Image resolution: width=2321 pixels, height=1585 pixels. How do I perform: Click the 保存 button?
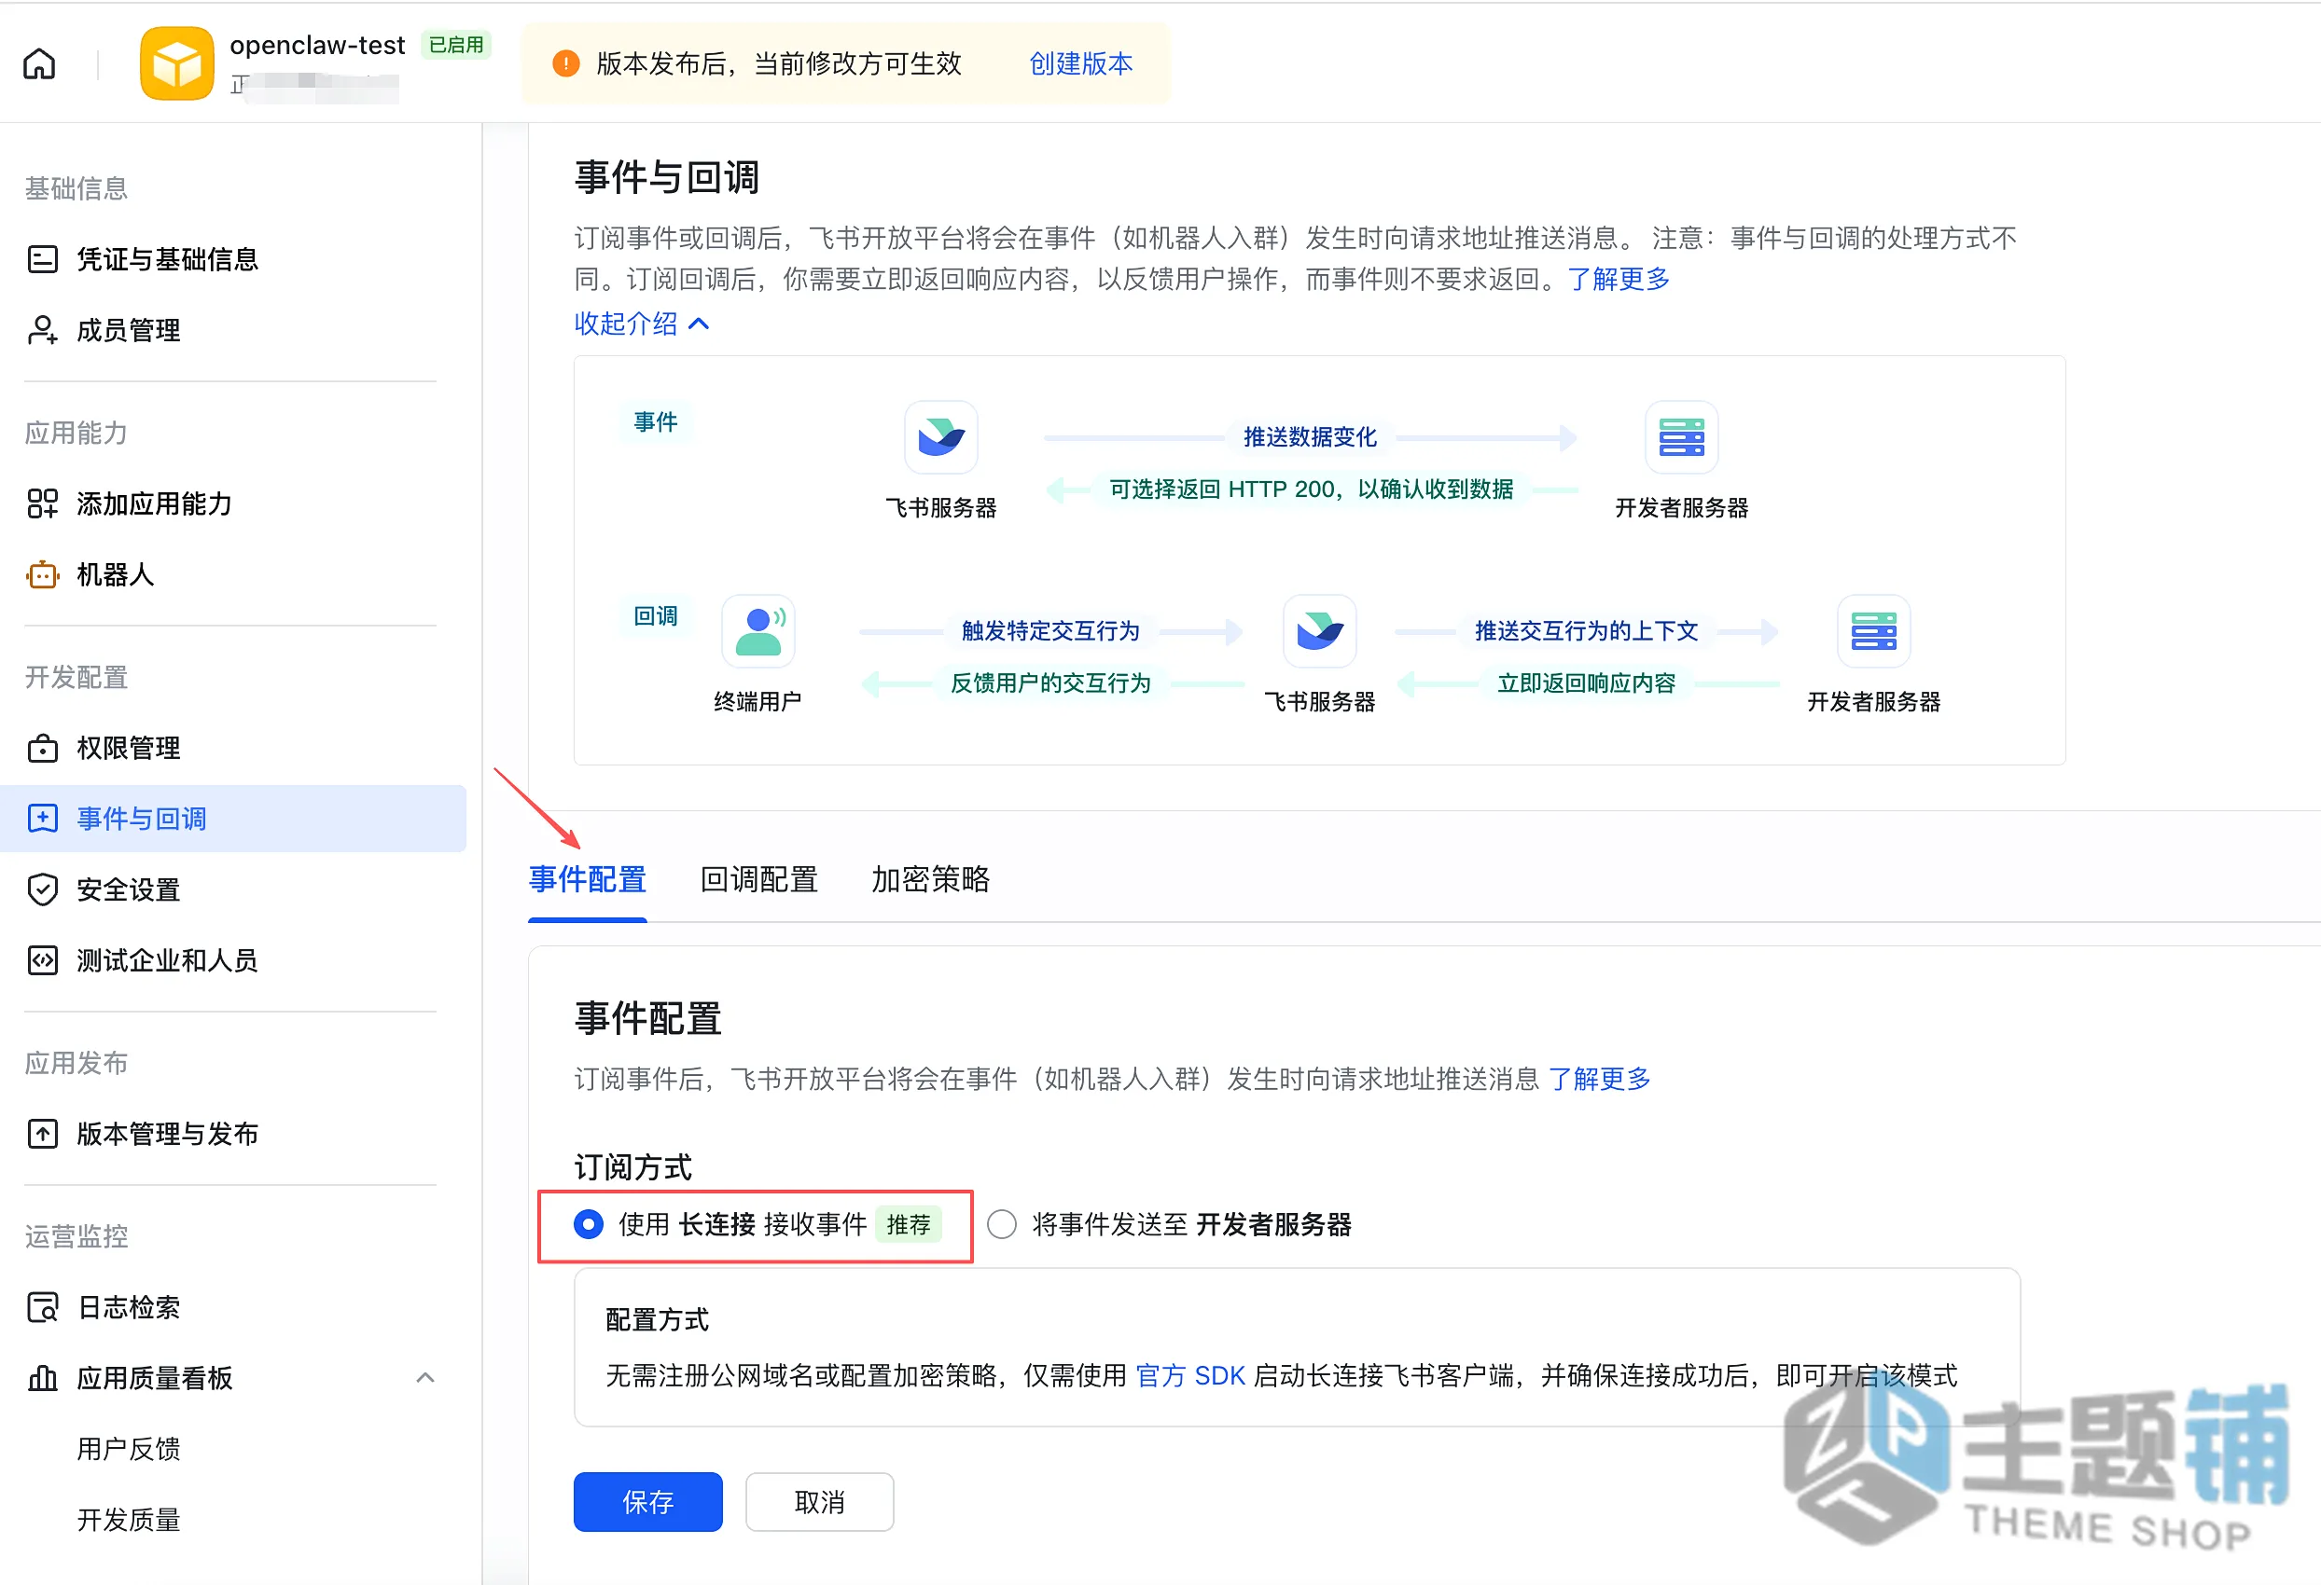coord(648,1502)
